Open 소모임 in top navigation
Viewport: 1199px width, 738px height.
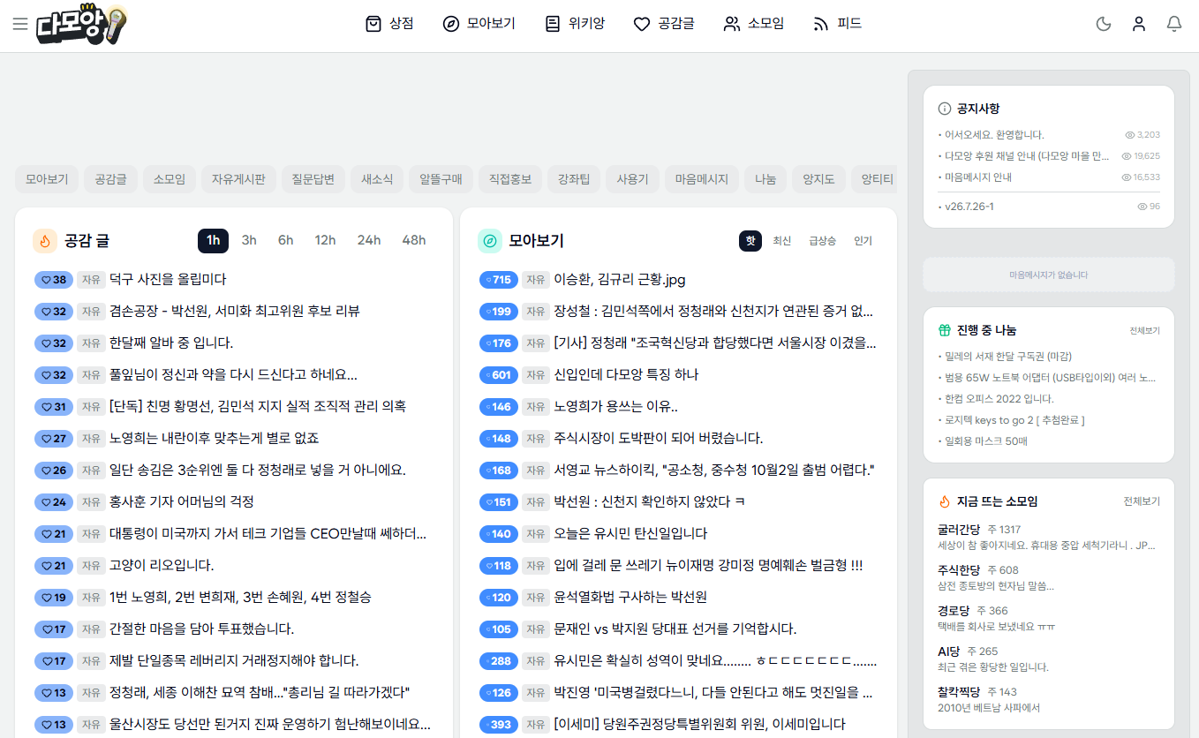(753, 24)
